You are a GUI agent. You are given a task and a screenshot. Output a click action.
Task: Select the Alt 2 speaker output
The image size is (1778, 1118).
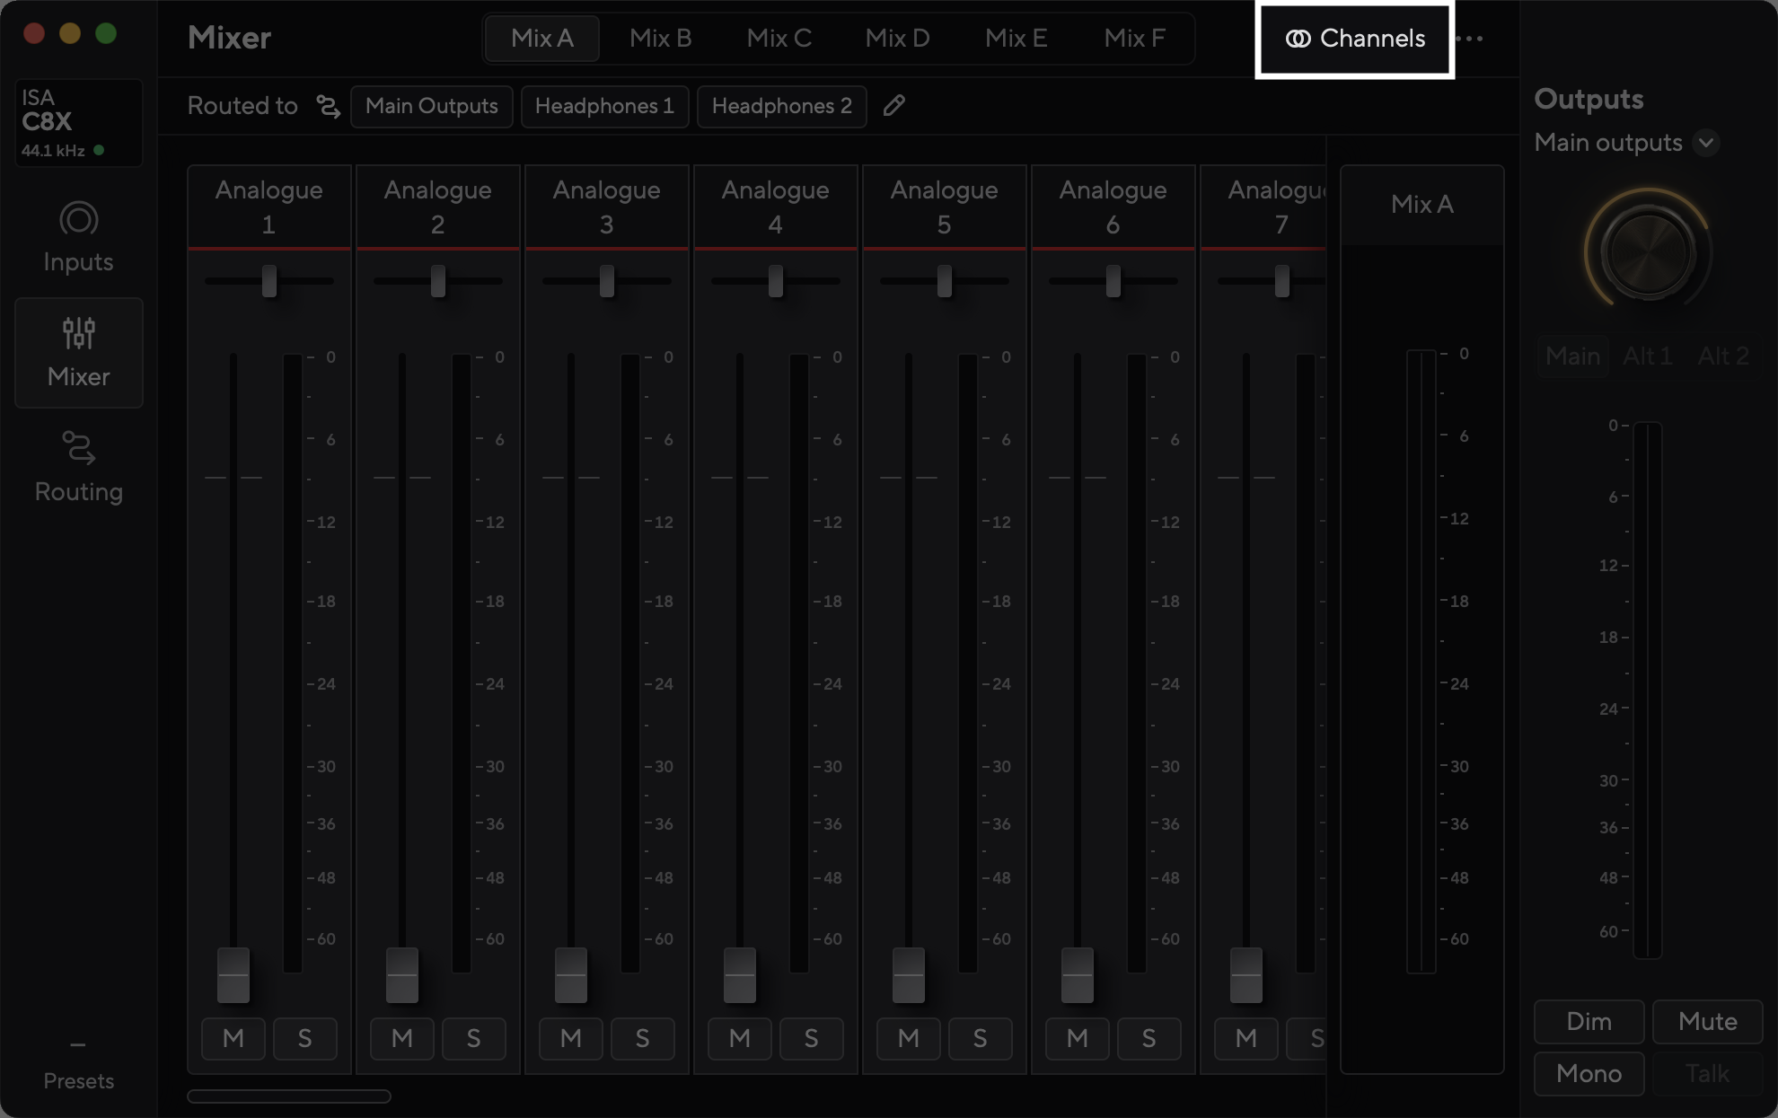(1722, 357)
